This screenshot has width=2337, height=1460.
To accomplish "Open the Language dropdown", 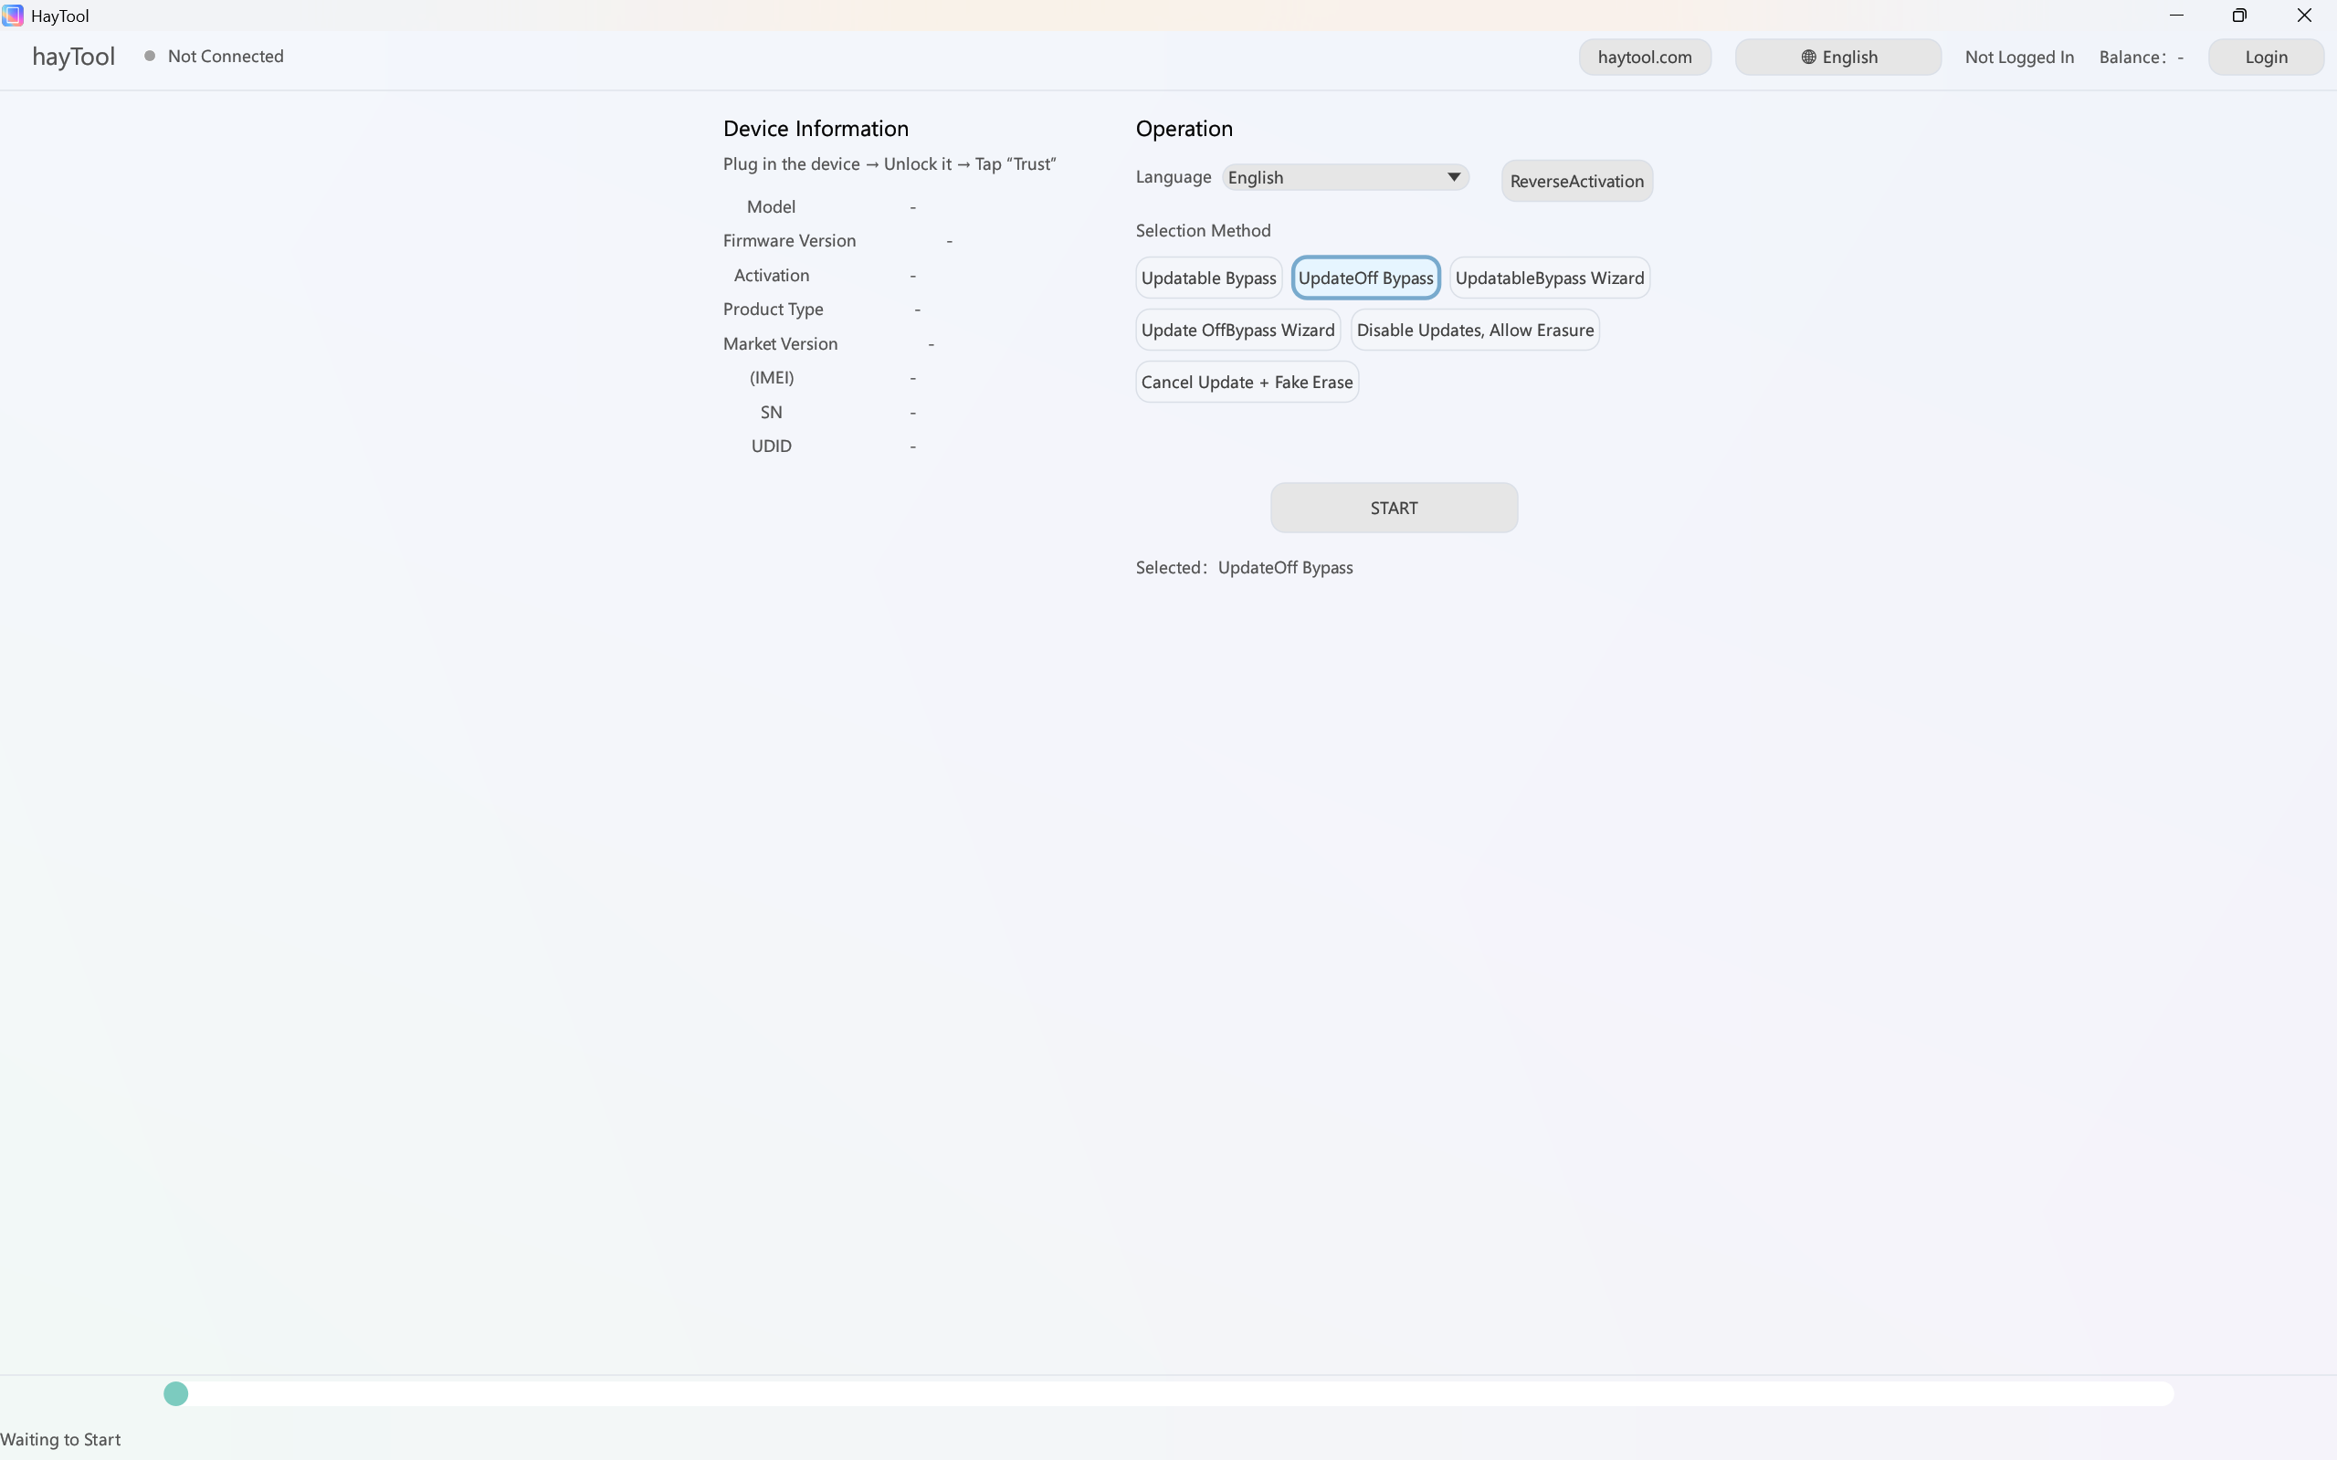I will [1345, 177].
